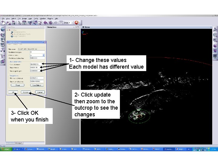Click the Maximum distance field
Screen dimensions: 218x164
click(37, 81)
